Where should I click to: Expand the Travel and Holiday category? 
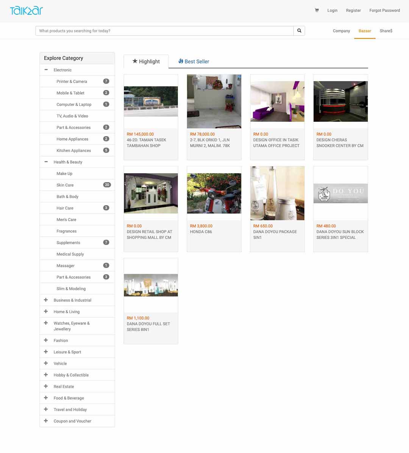pos(46,409)
